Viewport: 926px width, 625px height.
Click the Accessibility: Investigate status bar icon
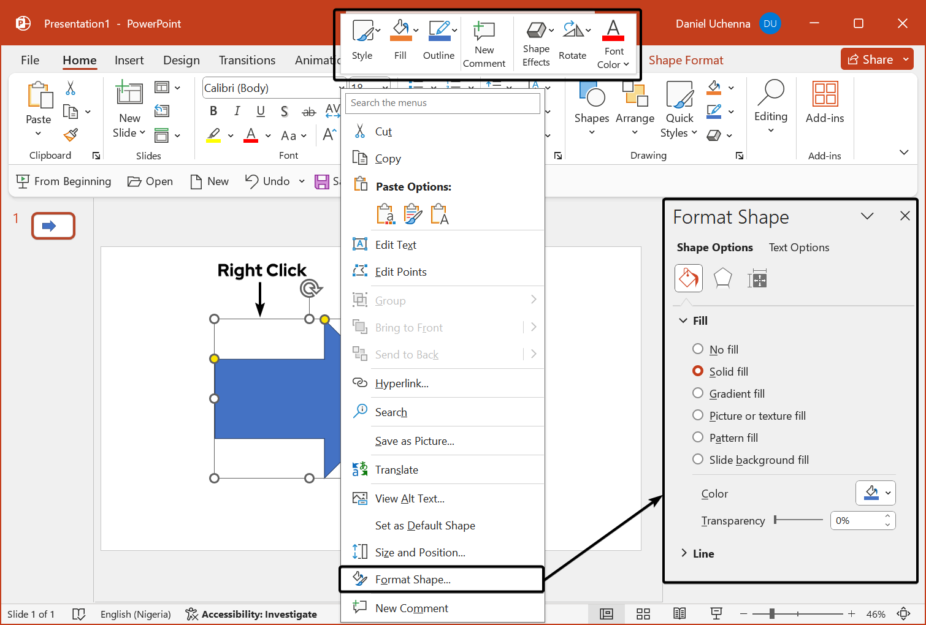(x=190, y=613)
